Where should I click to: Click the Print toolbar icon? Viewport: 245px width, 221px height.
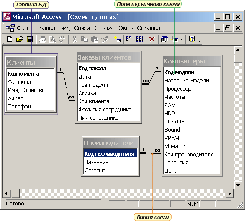point(42,39)
